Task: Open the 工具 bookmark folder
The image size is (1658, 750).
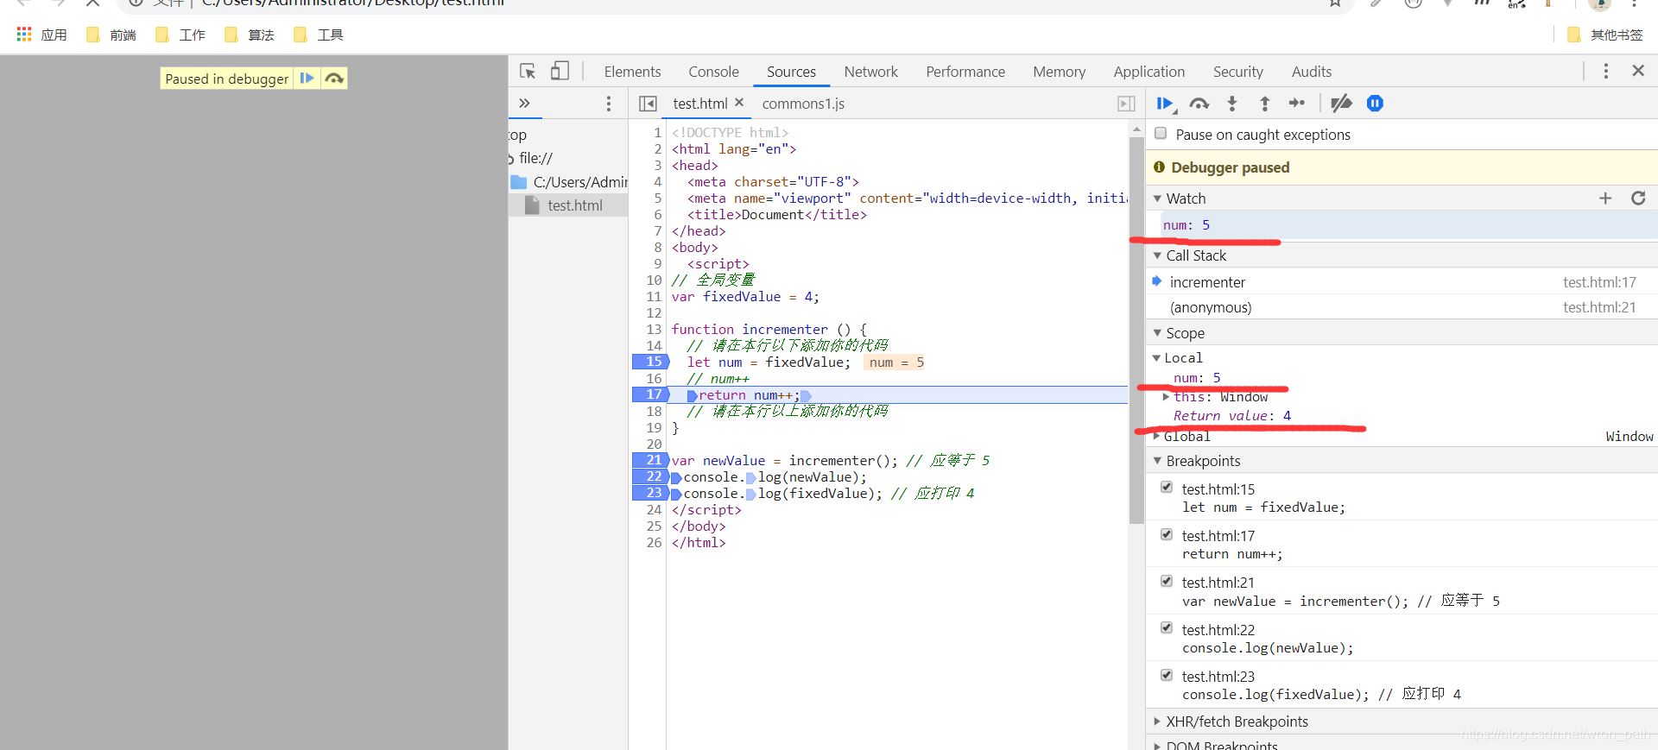Action: [319, 35]
